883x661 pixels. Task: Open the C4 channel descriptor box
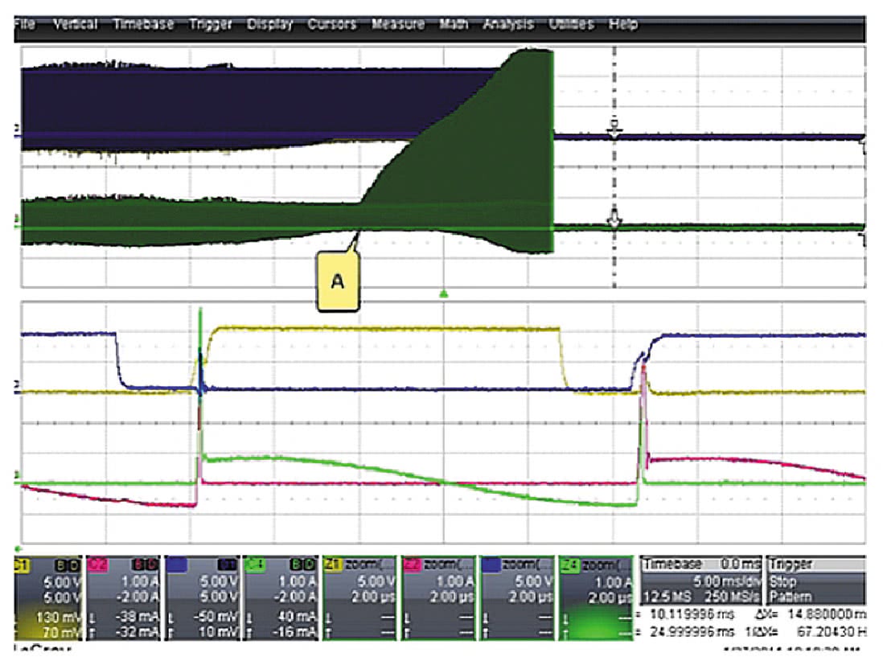(x=282, y=596)
